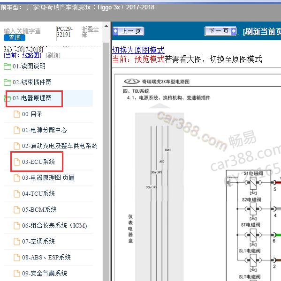
Task: Open 08-ABS、ESP系统 page
Action: click(x=46, y=258)
